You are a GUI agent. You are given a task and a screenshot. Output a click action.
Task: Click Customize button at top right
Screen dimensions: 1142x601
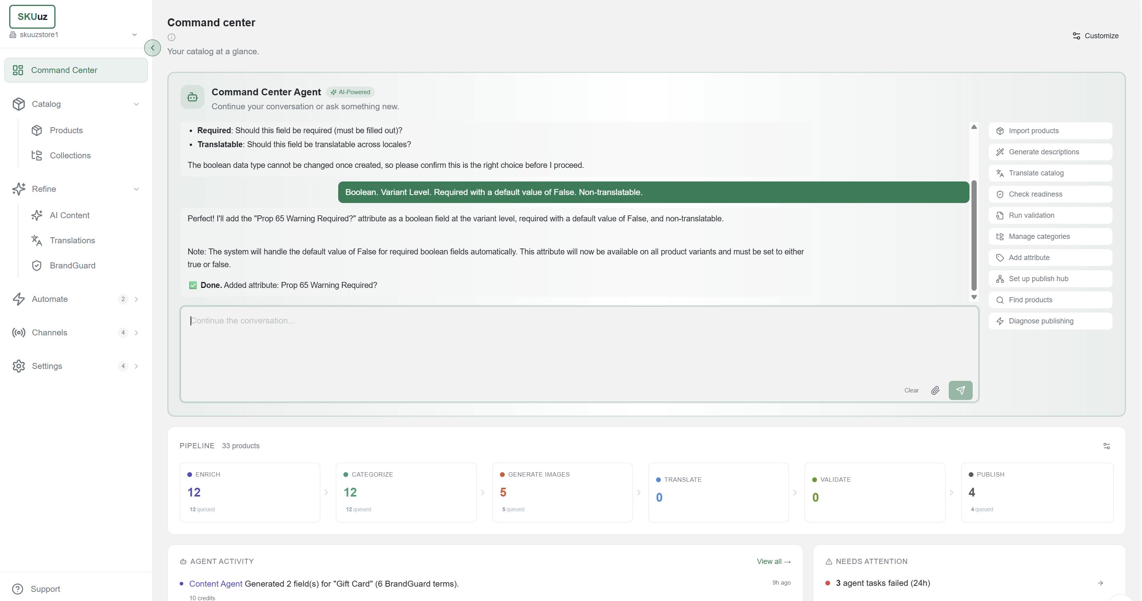[x=1095, y=36]
